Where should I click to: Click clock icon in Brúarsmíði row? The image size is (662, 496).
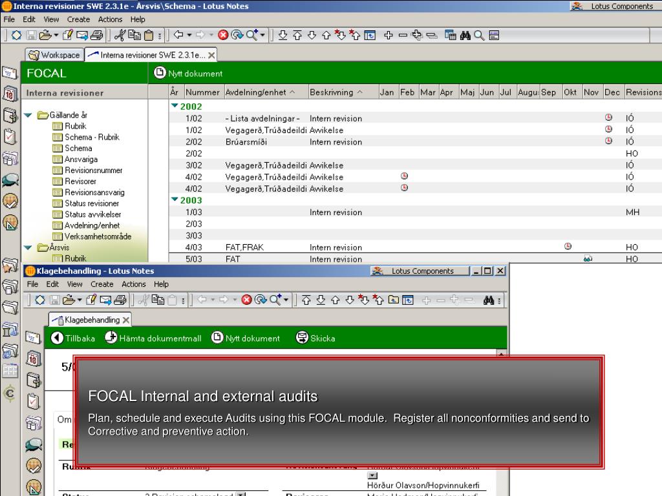click(x=608, y=141)
